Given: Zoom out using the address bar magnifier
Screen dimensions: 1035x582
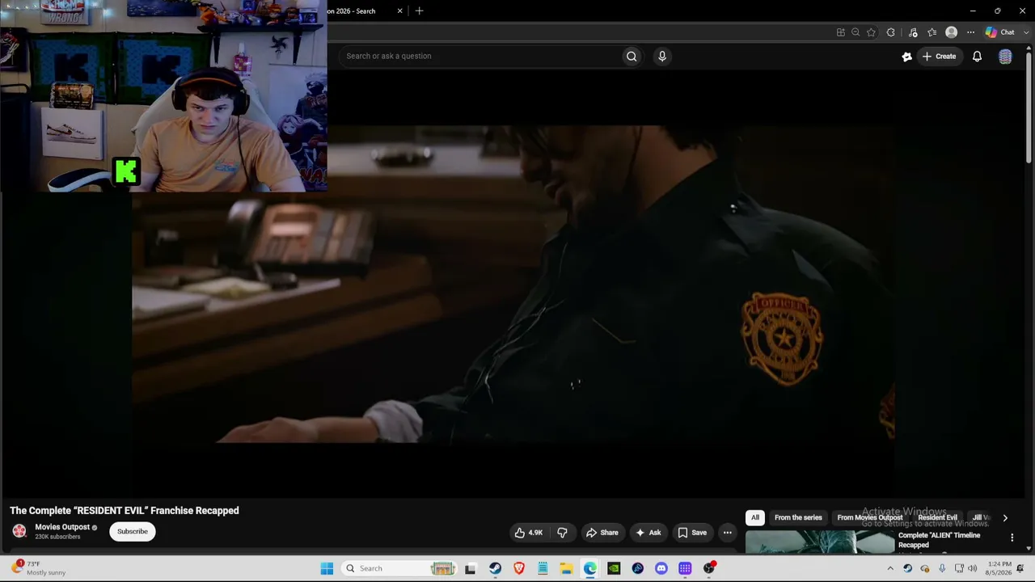Looking at the screenshot, I should point(855,32).
